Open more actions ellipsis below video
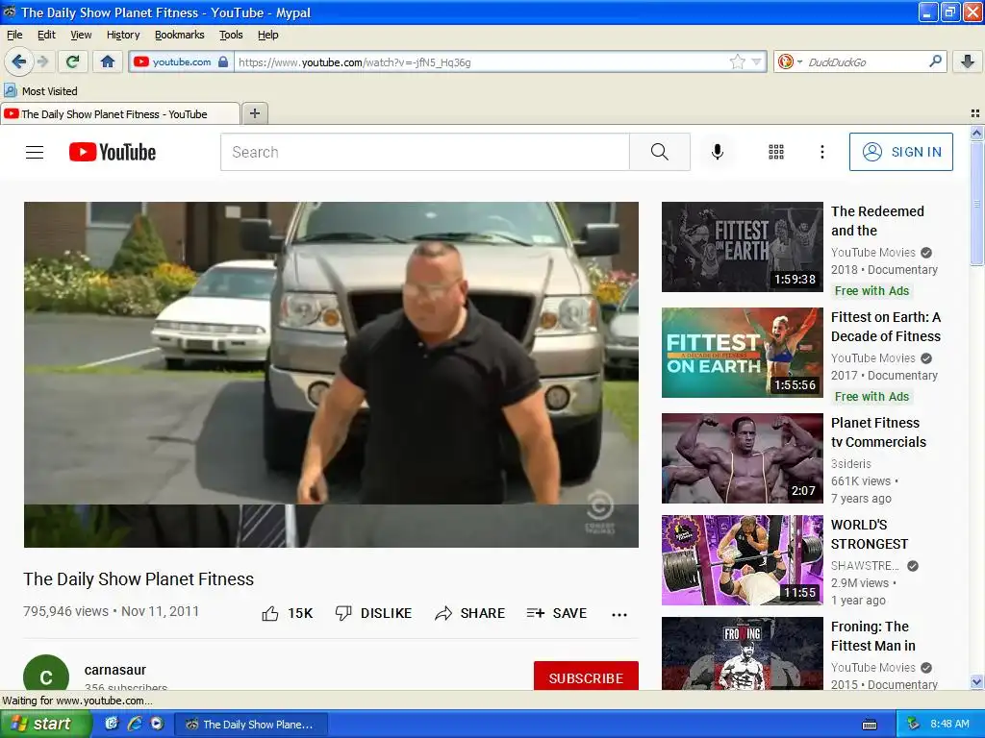The width and height of the screenshot is (985, 738). click(619, 614)
